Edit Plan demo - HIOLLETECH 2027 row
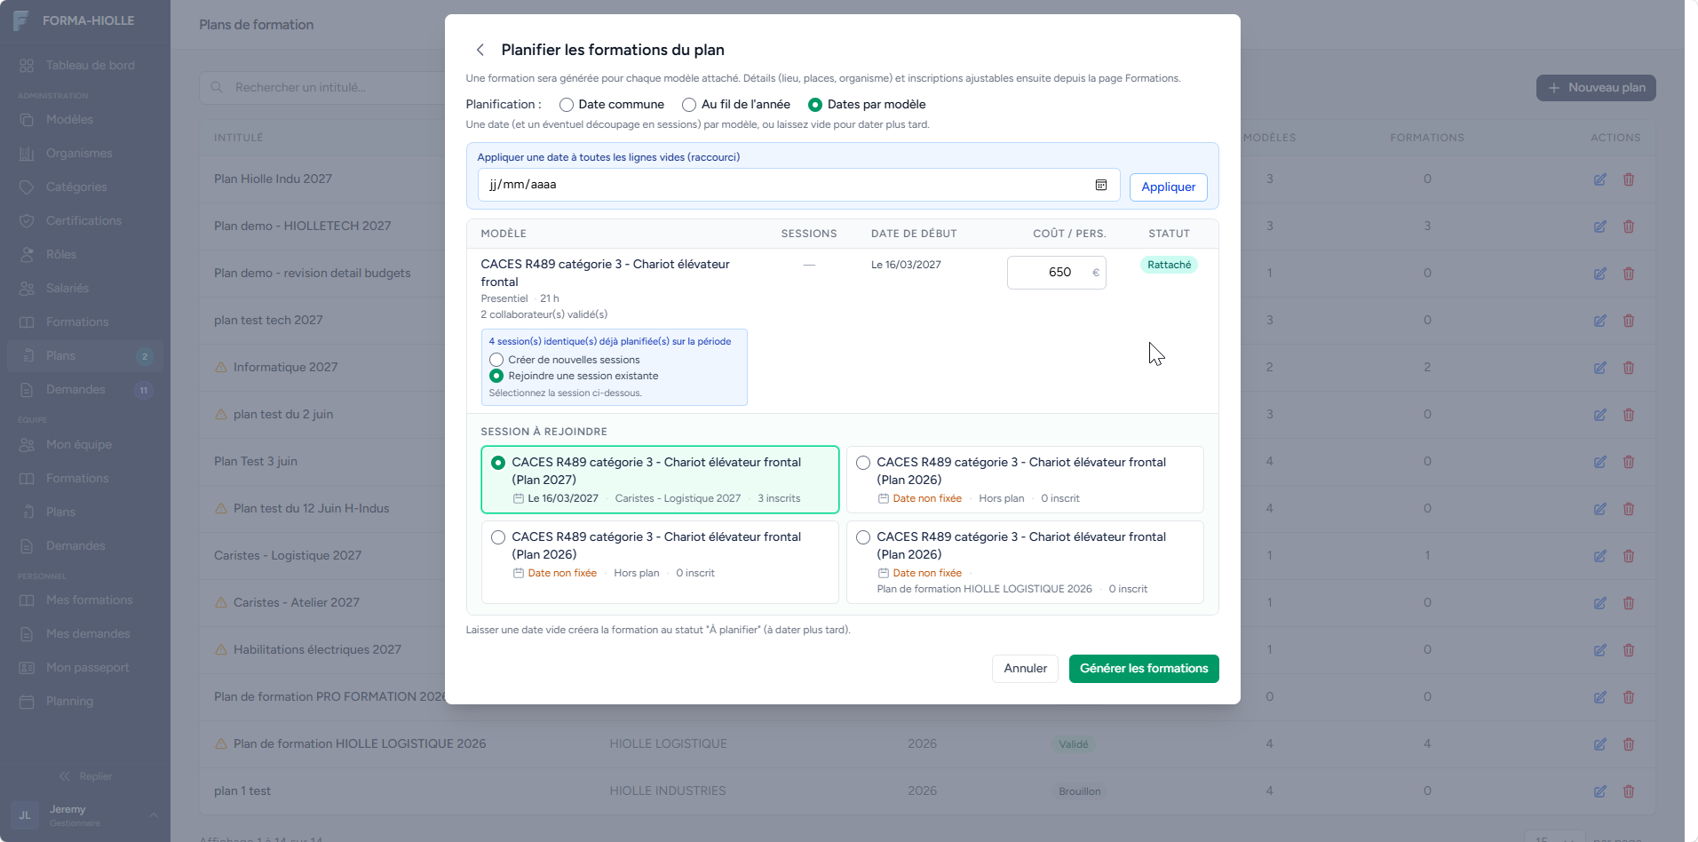This screenshot has width=1698, height=842. click(x=1599, y=226)
